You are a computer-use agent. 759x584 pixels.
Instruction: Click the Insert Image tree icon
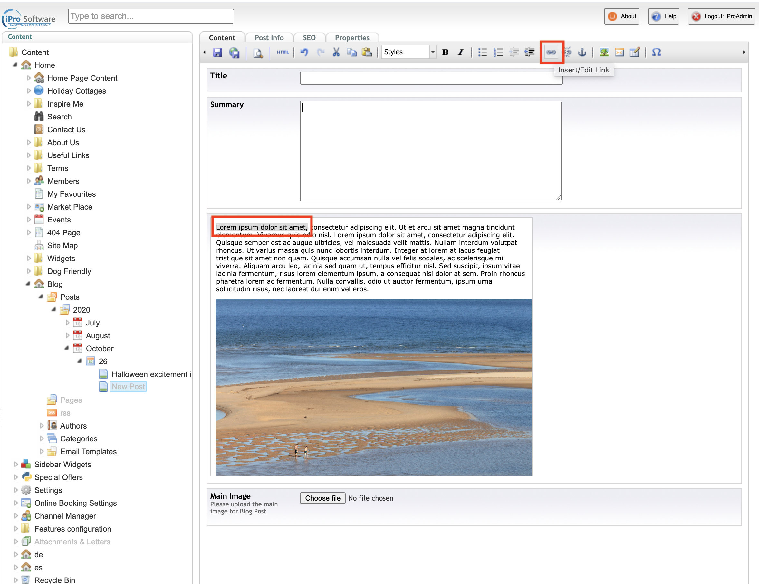[x=604, y=52]
